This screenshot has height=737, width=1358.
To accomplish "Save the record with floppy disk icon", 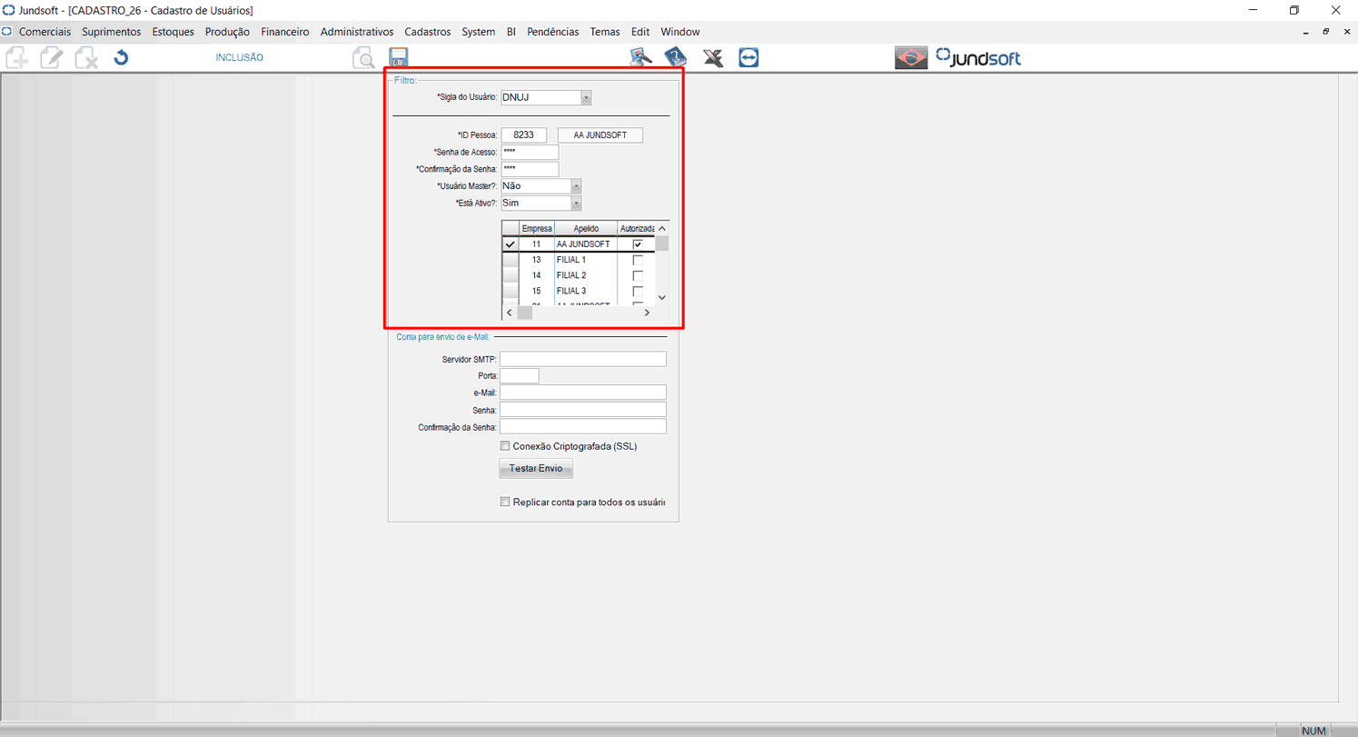I will [398, 58].
